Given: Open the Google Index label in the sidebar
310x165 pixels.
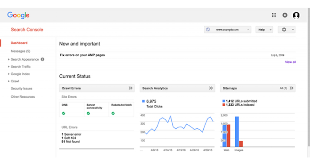Looking at the screenshot, I should pos(20,74).
